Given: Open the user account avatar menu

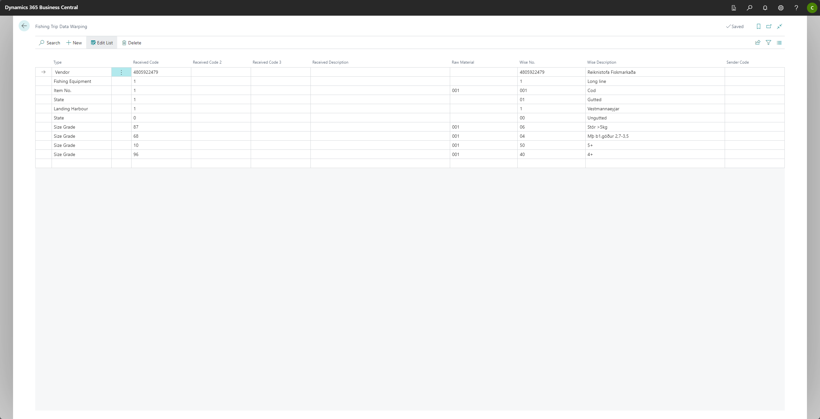Looking at the screenshot, I should (x=812, y=8).
